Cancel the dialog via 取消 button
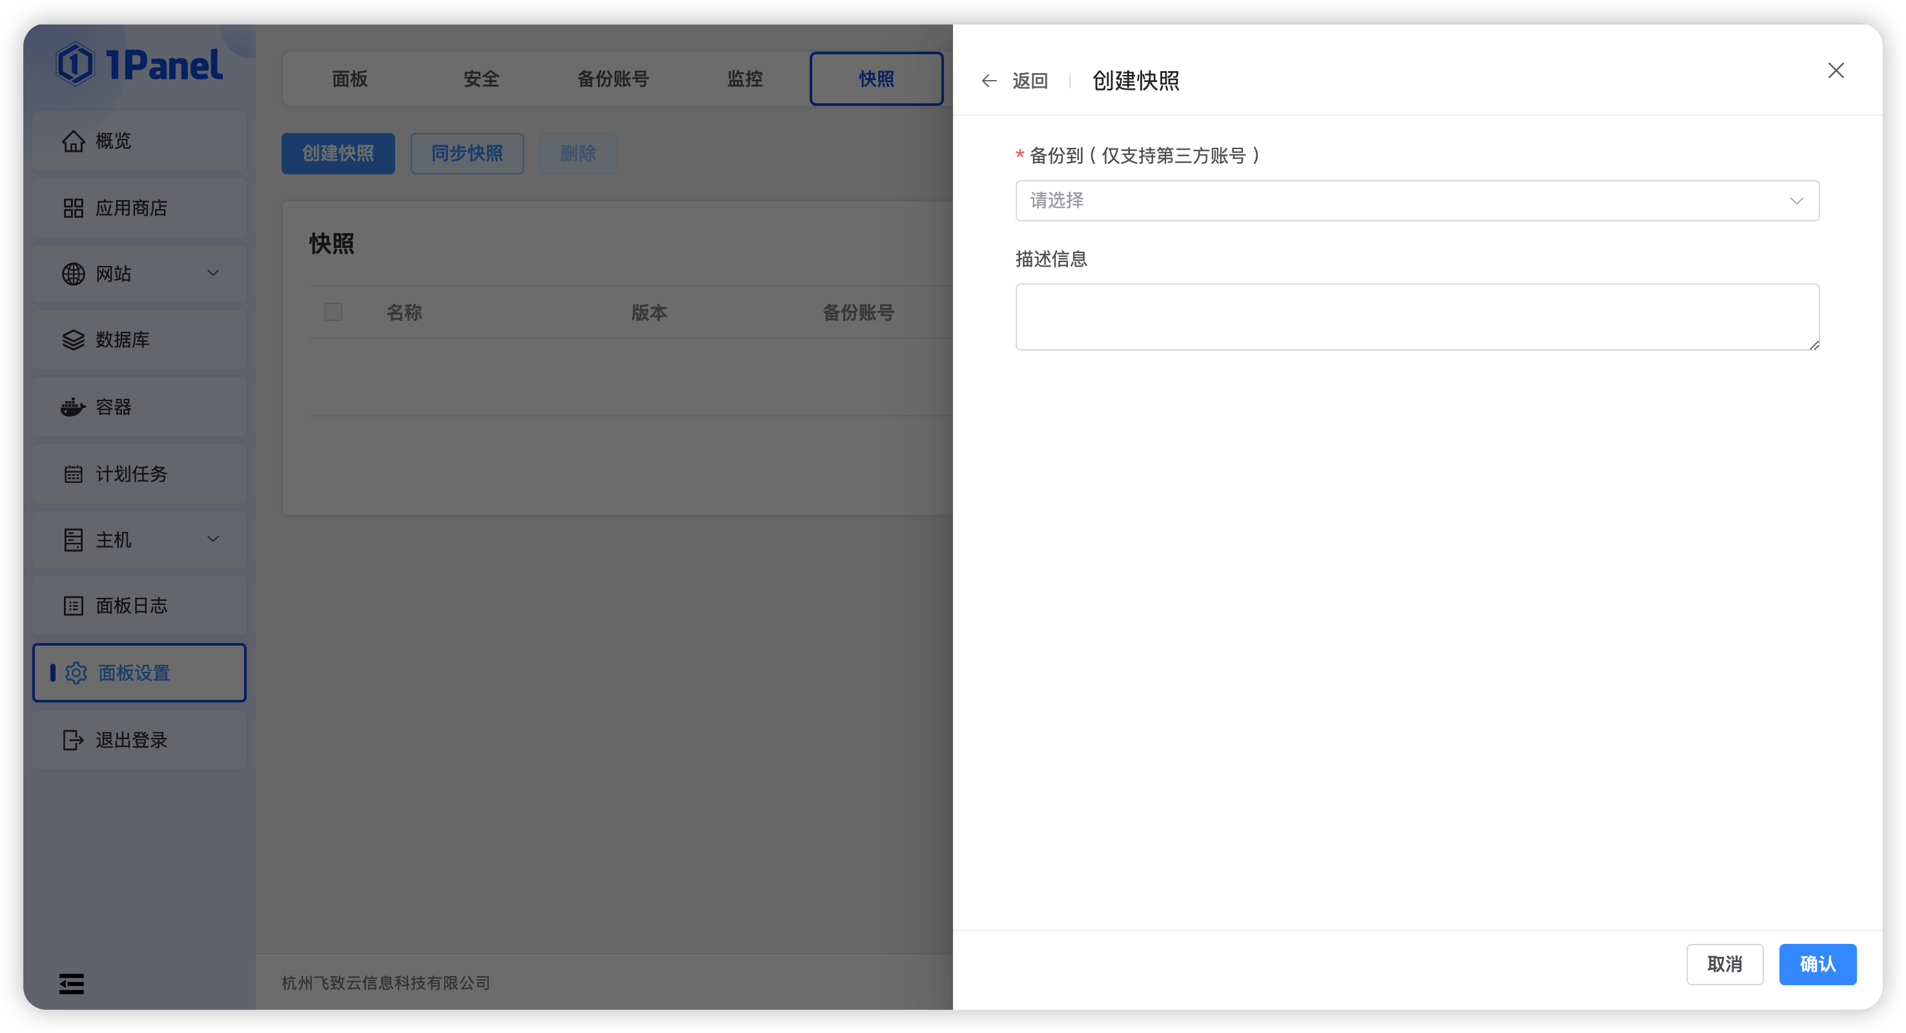This screenshot has width=1906, height=1033. tap(1725, 964)
